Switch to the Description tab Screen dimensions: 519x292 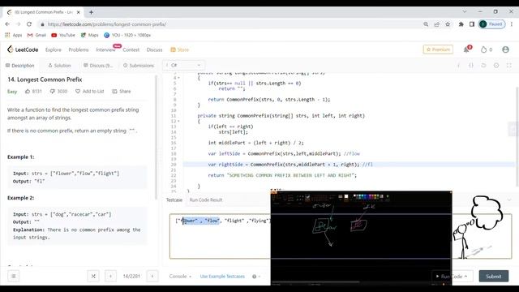tap(19, 66)
